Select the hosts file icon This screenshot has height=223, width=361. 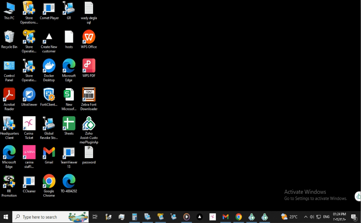[69, 40]
